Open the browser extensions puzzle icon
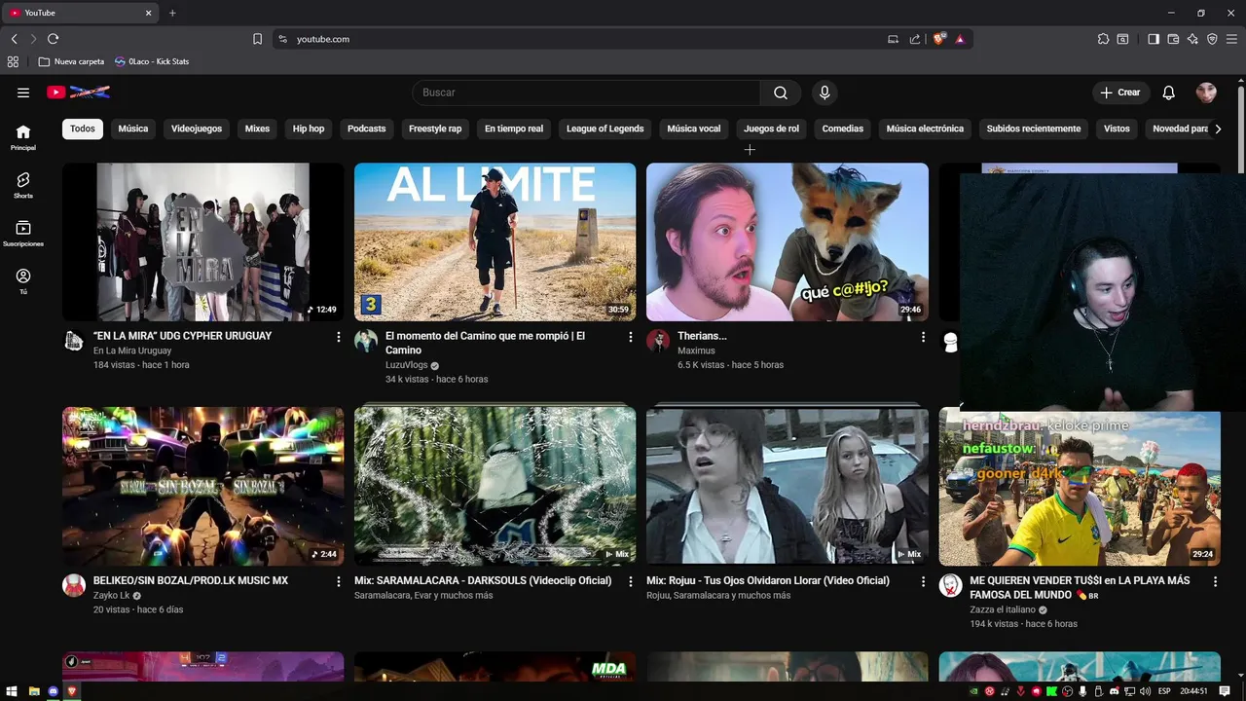The image size is (1246, 701). [x=1103, y=39]
